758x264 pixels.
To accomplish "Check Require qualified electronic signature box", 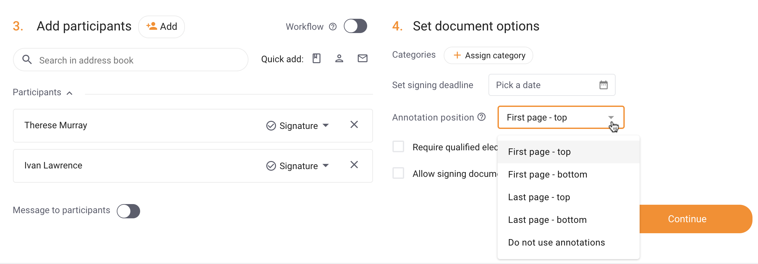I will click(x=398, y=146).
